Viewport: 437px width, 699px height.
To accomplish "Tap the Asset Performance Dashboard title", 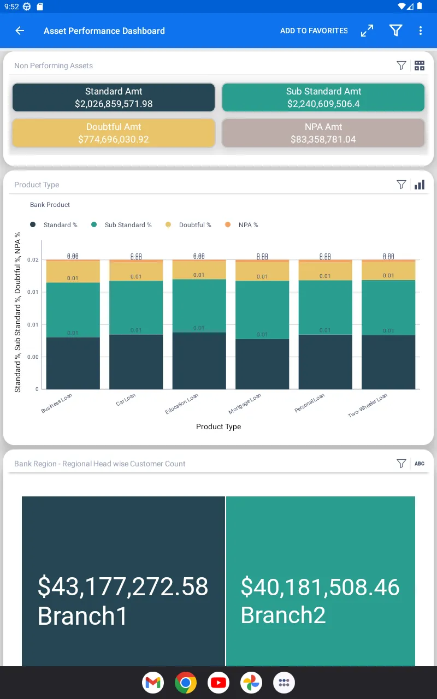I will pos(104,31).
